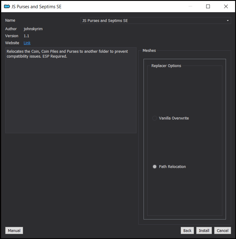Maximize the installer window
Viewport: 236px width, 239px height.
(x=208, y=6)
